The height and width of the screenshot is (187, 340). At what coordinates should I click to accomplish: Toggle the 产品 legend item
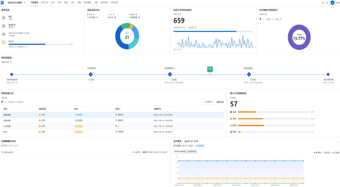point(91,15)
